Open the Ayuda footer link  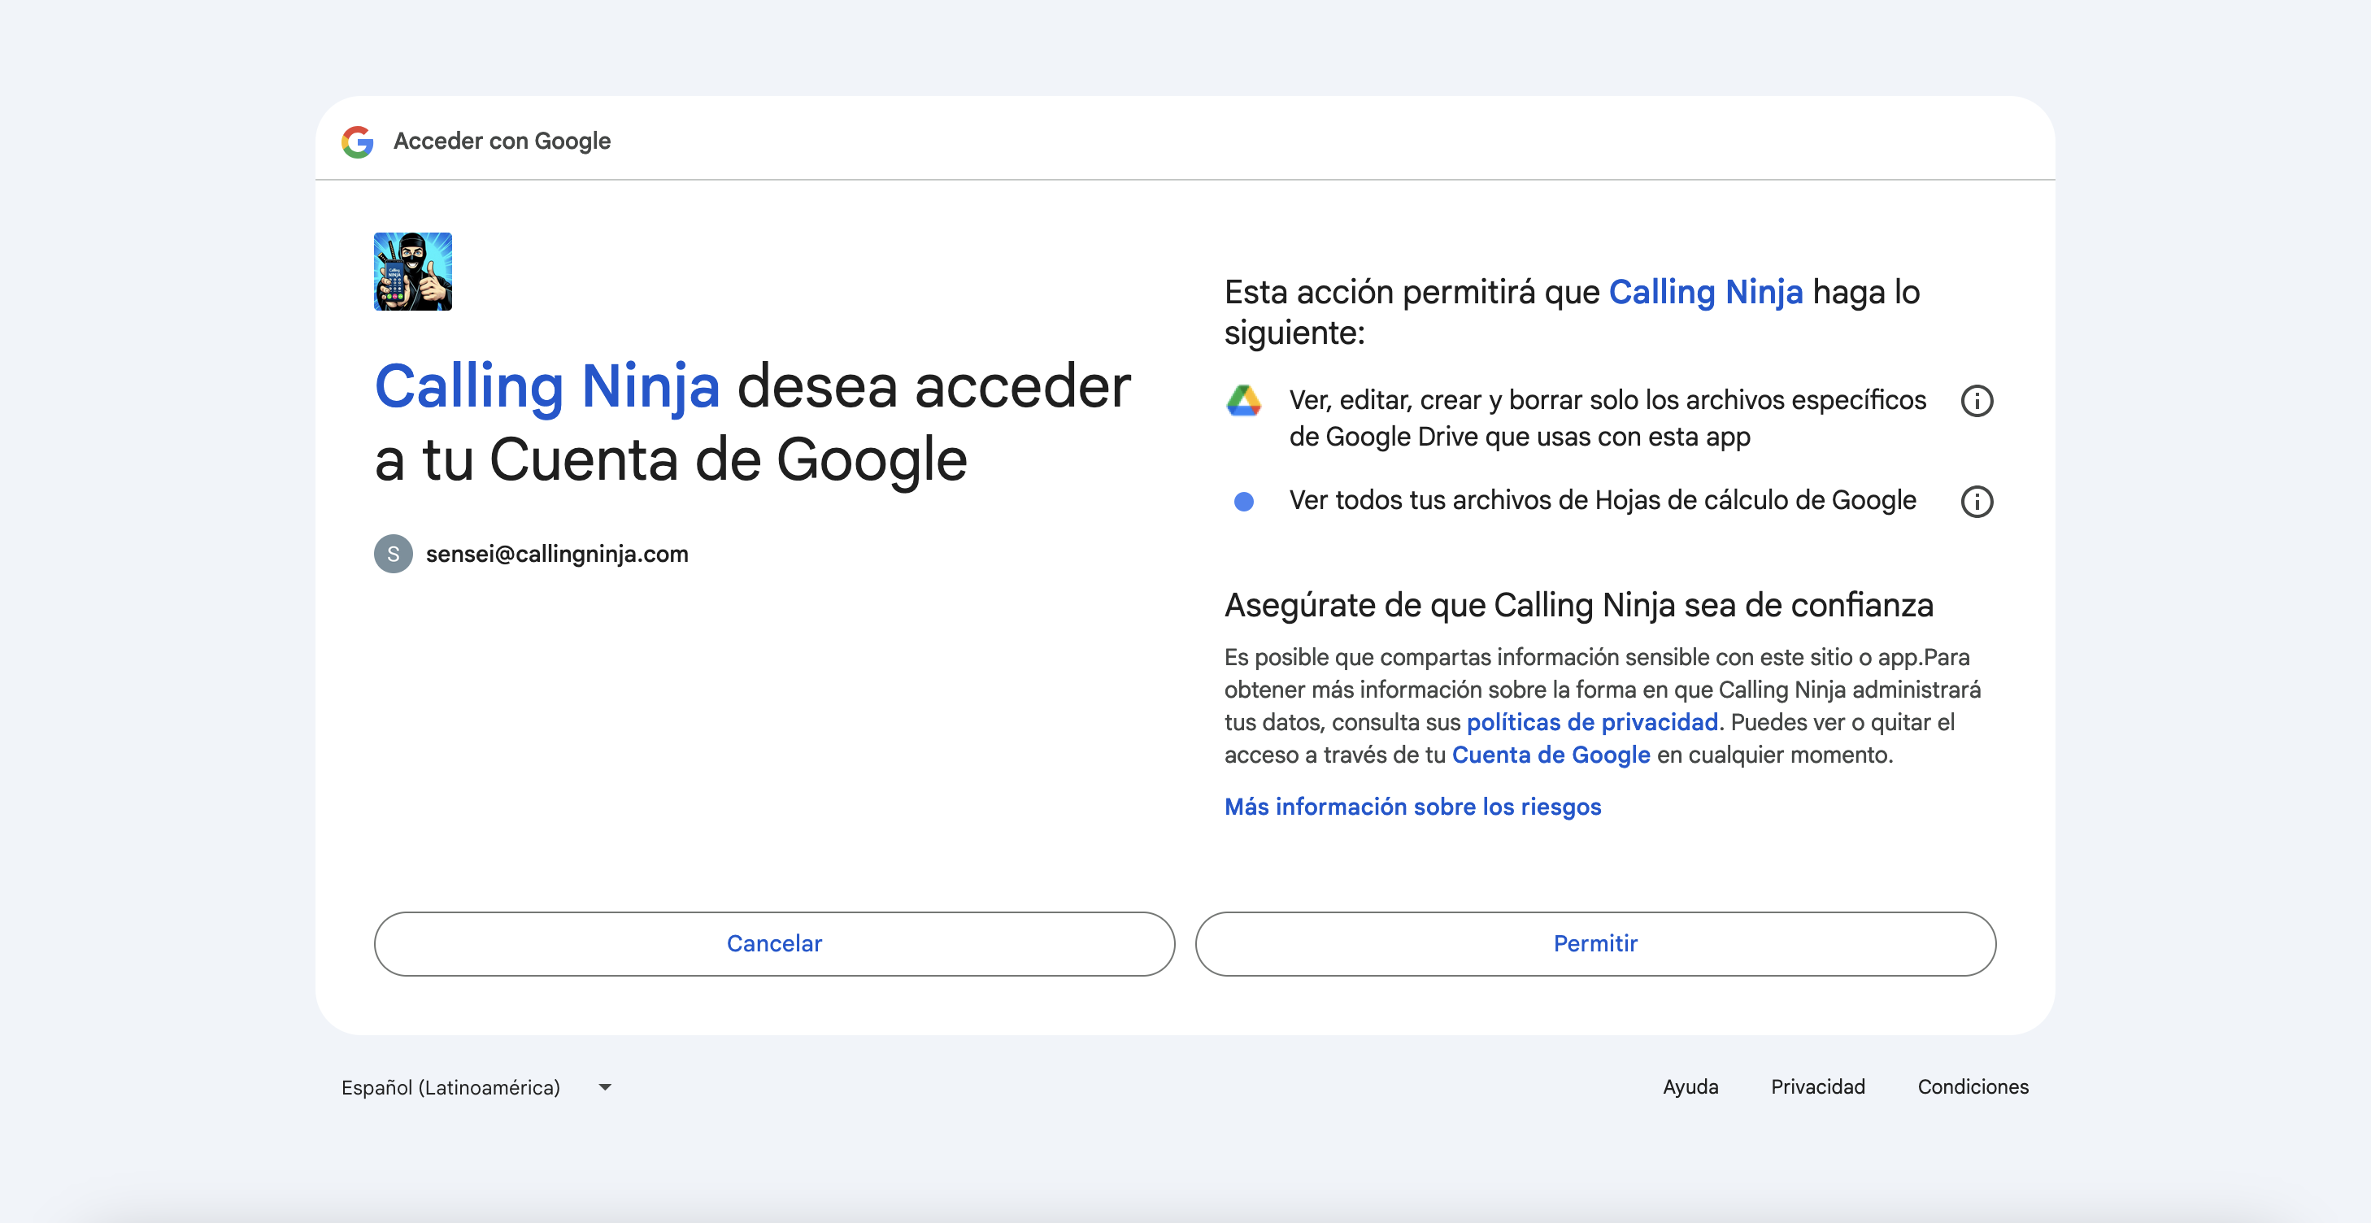click(x=1690, y=1087)
